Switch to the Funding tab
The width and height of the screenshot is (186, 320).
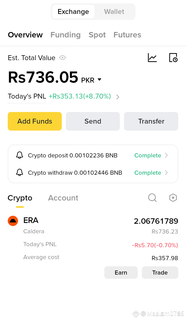(x=66, y=35)
